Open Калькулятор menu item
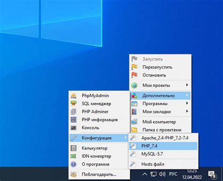 [x=99, y=148]
